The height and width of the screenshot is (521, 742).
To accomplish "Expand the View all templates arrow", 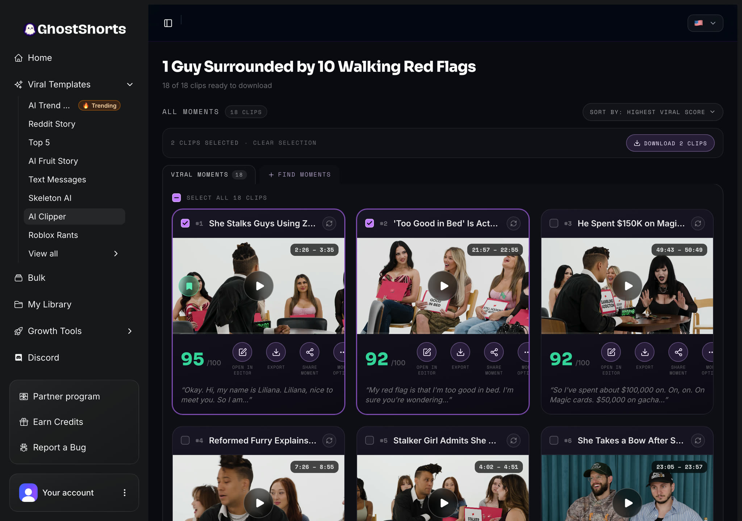I will 116,254.
